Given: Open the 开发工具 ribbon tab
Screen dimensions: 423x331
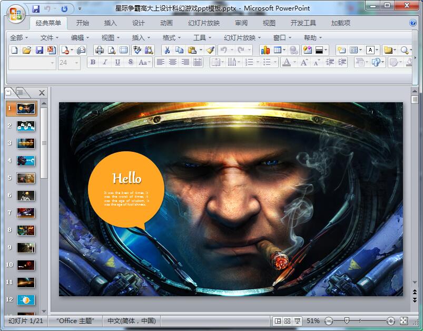Looking at the screenshot, I should click(303, 23).
